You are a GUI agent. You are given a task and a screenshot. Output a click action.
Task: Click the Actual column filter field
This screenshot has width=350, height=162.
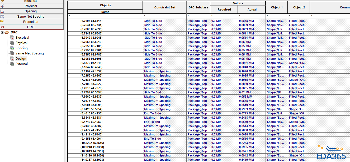pyautogui.click(x=252, y=16)
